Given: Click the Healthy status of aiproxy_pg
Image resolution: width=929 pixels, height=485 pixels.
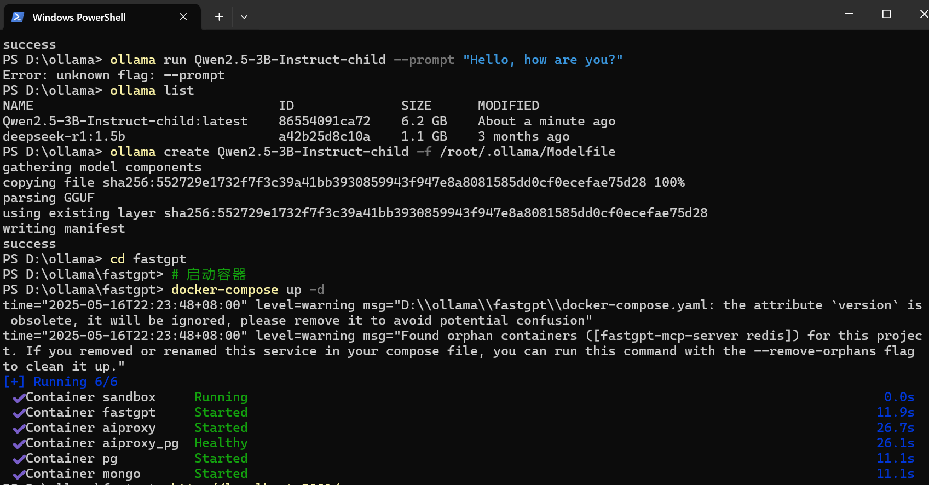Looking at the screenshot, I should click(221, 443).
